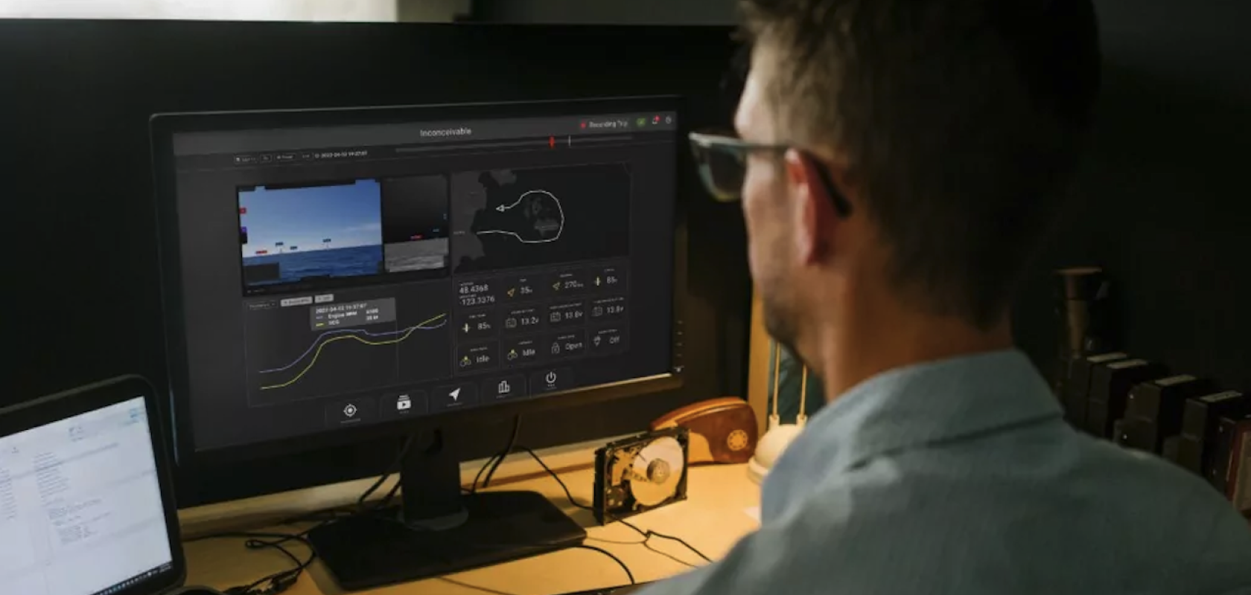Image resolution: width=1251 pixels, height=595 pixels.
Task: Select the 35 speed tile with orange arrow
Action: point(521,289)
